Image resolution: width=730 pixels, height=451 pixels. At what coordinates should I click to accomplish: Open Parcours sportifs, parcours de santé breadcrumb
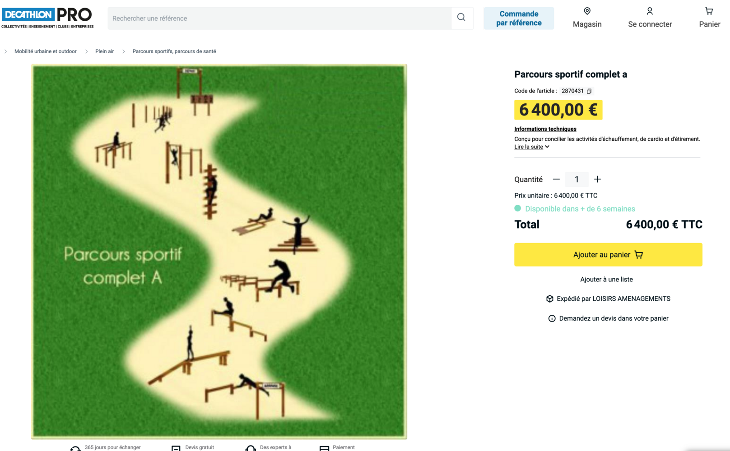click(174, 51)
